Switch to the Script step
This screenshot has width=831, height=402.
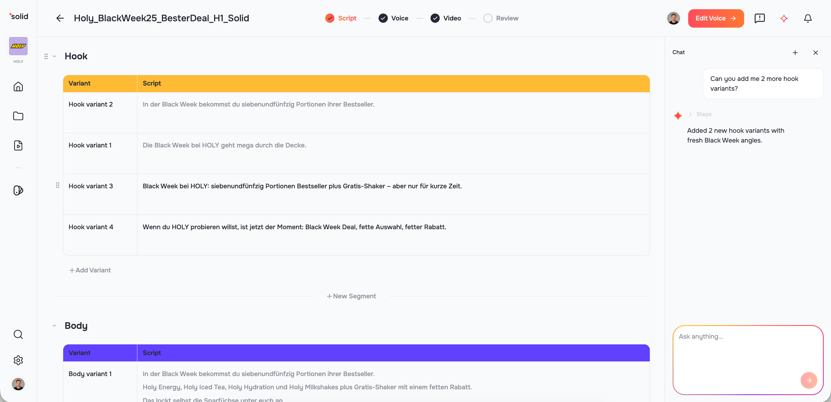[341, 18]
